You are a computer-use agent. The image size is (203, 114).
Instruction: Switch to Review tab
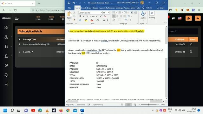tap(127, 8)
